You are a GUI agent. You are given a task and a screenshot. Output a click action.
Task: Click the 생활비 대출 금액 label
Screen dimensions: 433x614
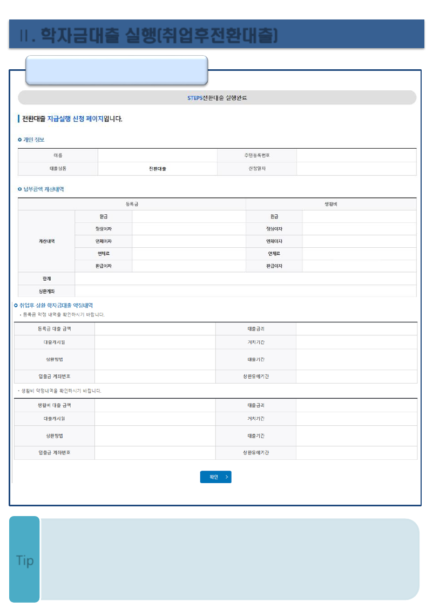[55, 405]
